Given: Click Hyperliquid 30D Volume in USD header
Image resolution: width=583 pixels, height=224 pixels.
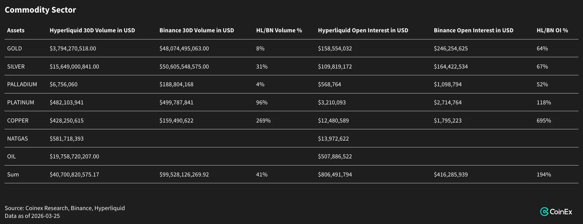Looking at the screenshot, I should pyautogui.click(x=92, y=31).
